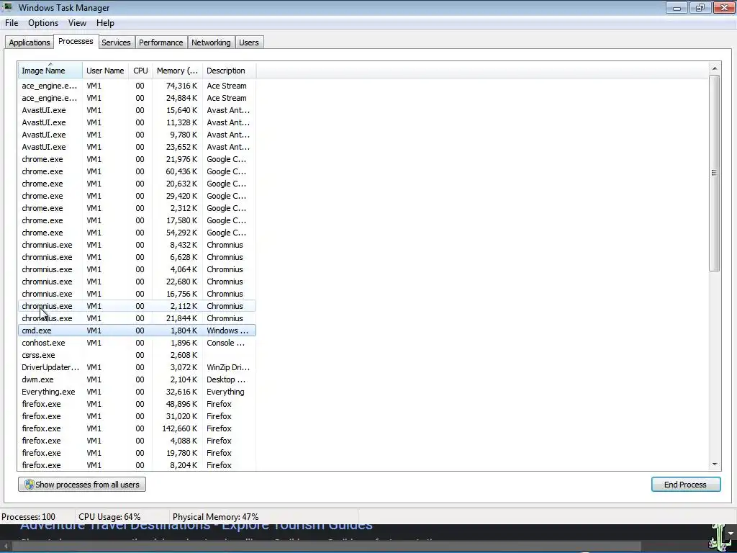Sort by User Name column header

(105, 71)
